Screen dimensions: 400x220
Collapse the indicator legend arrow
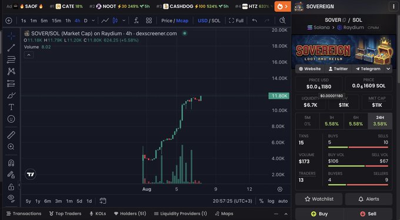[x=29, y=55]
